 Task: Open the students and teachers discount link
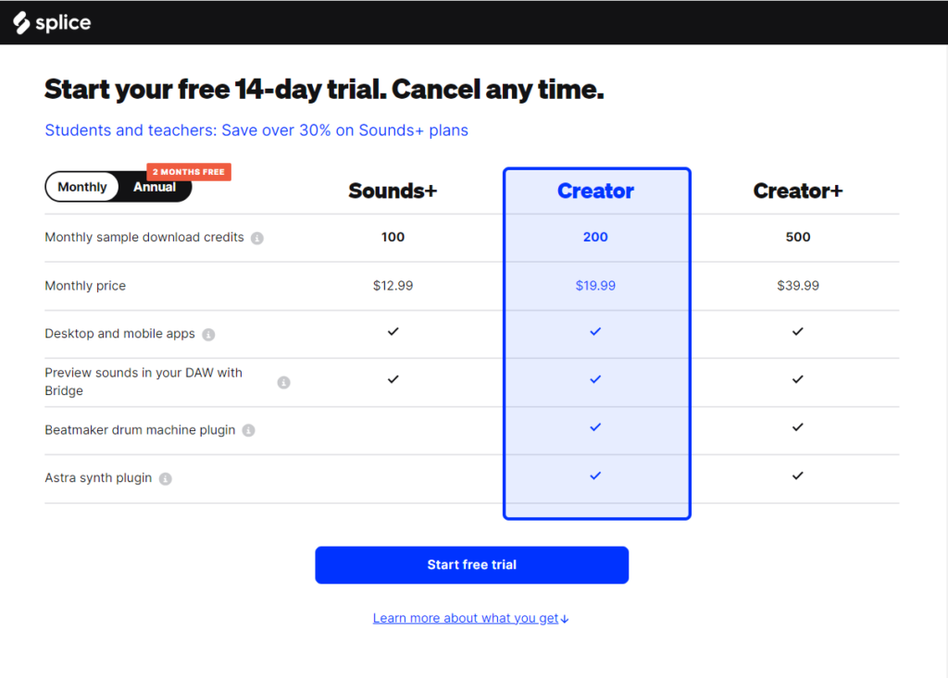coord(256,130)
